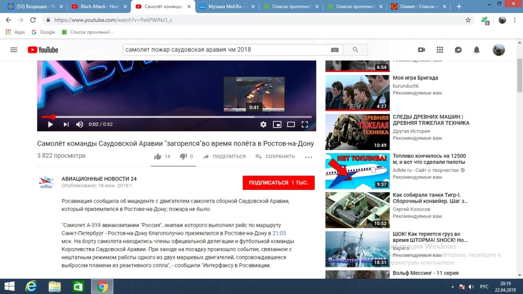
Task: Open СЛЕДЫ ДРЕВНИХ МАШИН video title
Action: coord(431,119)
